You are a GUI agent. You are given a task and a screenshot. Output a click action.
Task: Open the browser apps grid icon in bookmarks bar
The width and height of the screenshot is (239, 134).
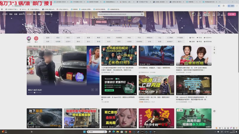click(2, 9)
